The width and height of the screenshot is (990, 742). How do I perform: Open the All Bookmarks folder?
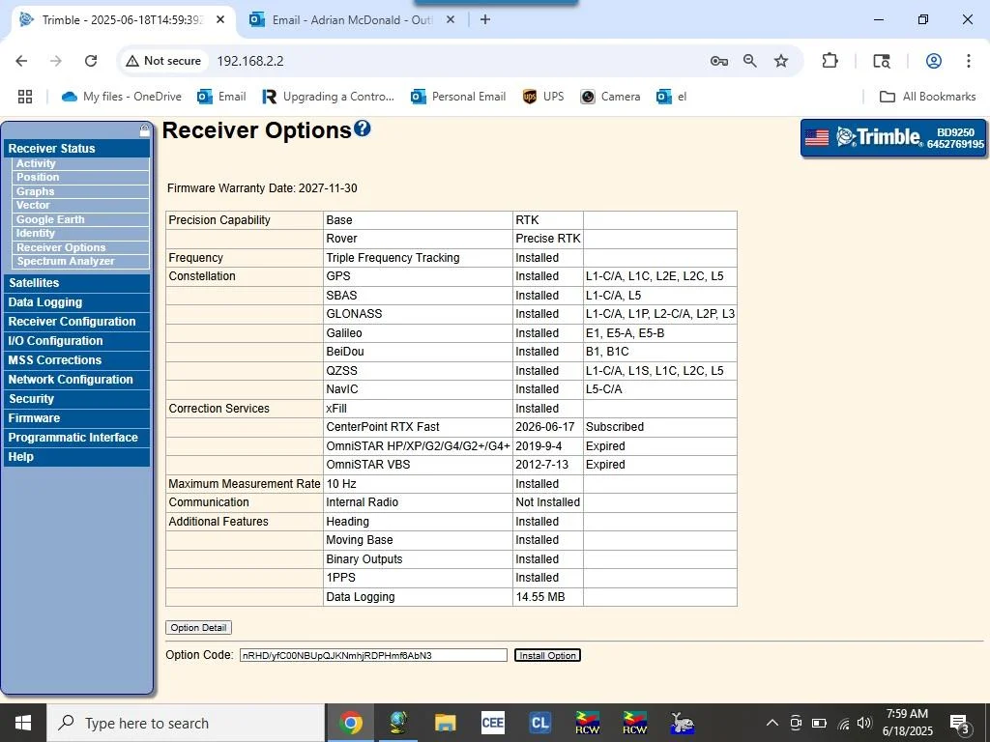[x=927, y=97]
